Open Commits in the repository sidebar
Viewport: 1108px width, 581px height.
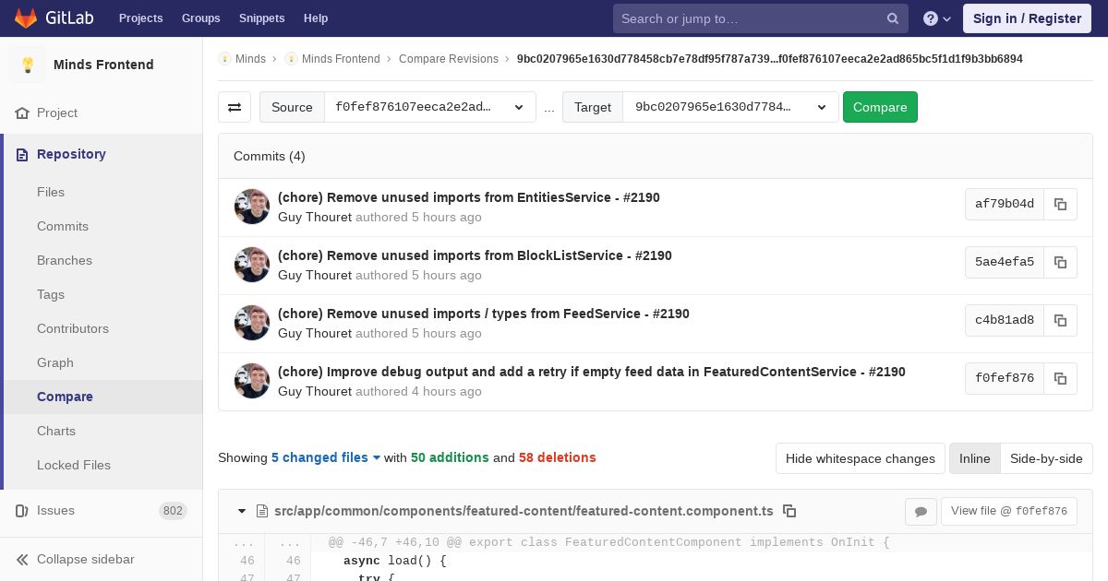63,226
